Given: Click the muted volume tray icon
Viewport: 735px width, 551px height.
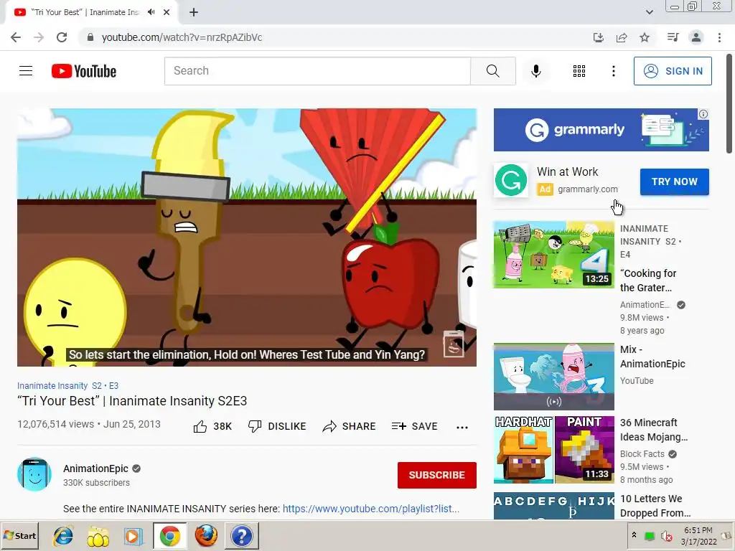Looking at the screenshot, I should tap(665, 536).
